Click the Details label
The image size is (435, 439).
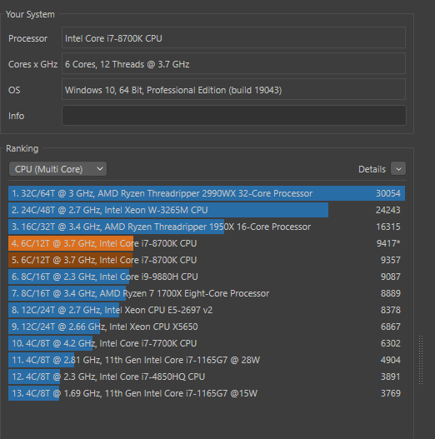click(x=372, y=169)
